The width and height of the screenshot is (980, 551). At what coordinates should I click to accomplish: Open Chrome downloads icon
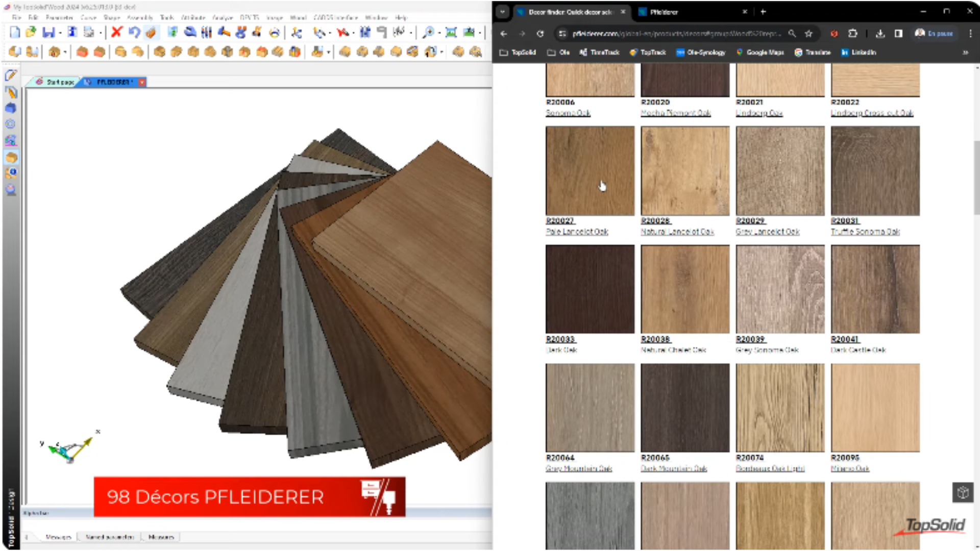pyautogui.click(x=880, y=34)
